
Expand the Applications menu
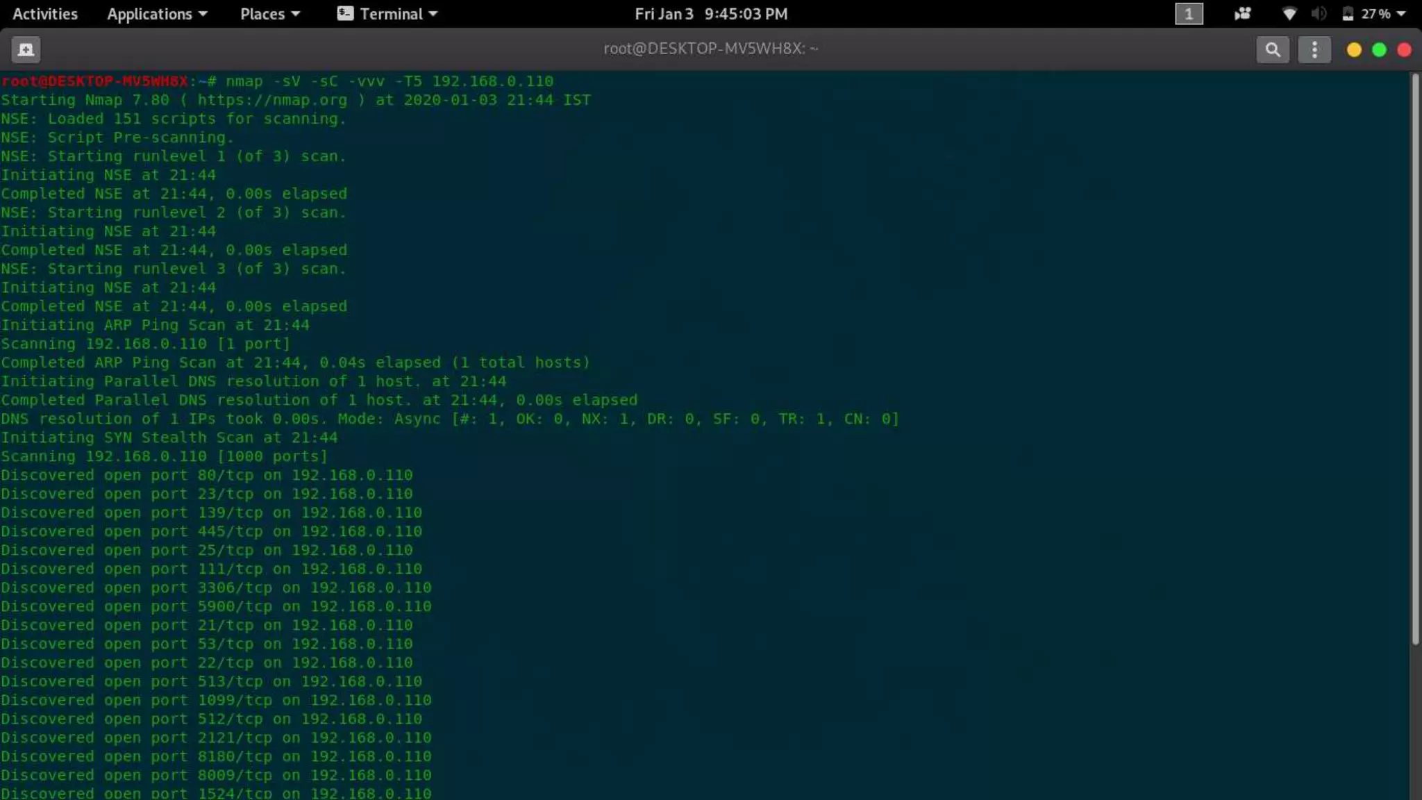(x=157, y=14)
